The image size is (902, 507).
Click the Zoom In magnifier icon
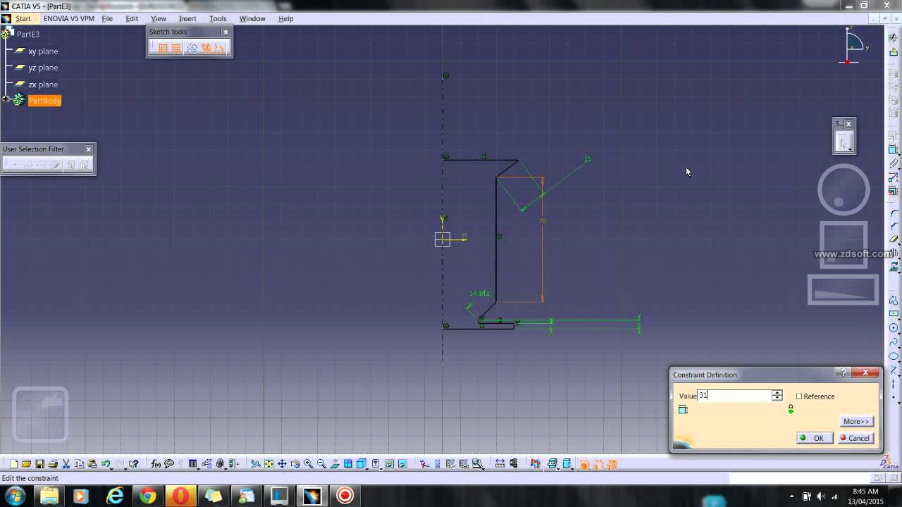coord(309,464)
